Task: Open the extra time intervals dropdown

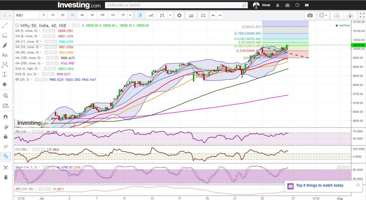Action: pos(130,15)
